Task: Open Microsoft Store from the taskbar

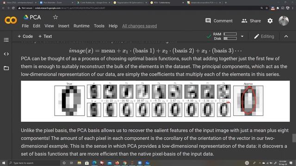Action: 86,163
